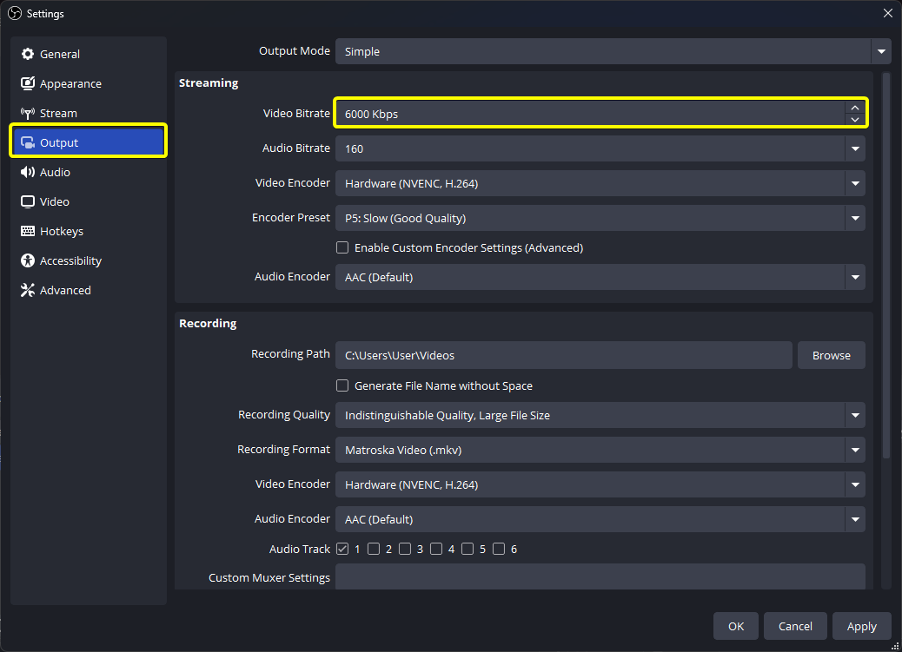Click the Apply button
Viewport: 902px width, 652px height.
point(861,626)
